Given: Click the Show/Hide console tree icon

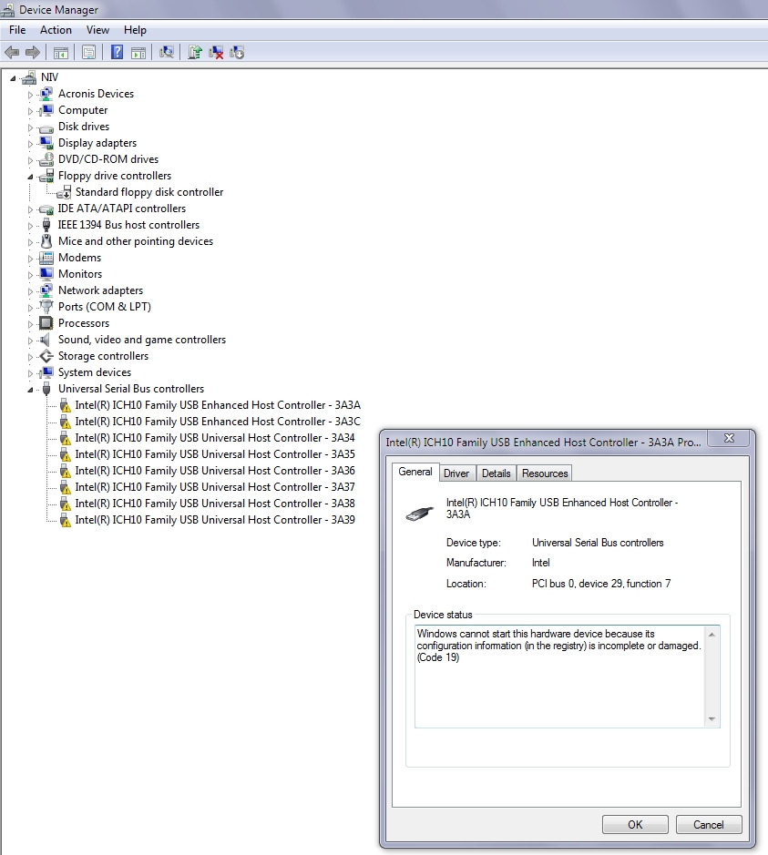Looking at the screenshot, I should tap(60, 52).
